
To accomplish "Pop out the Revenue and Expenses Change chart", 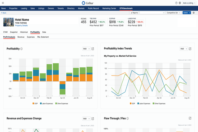I will (x=92, y=118).
